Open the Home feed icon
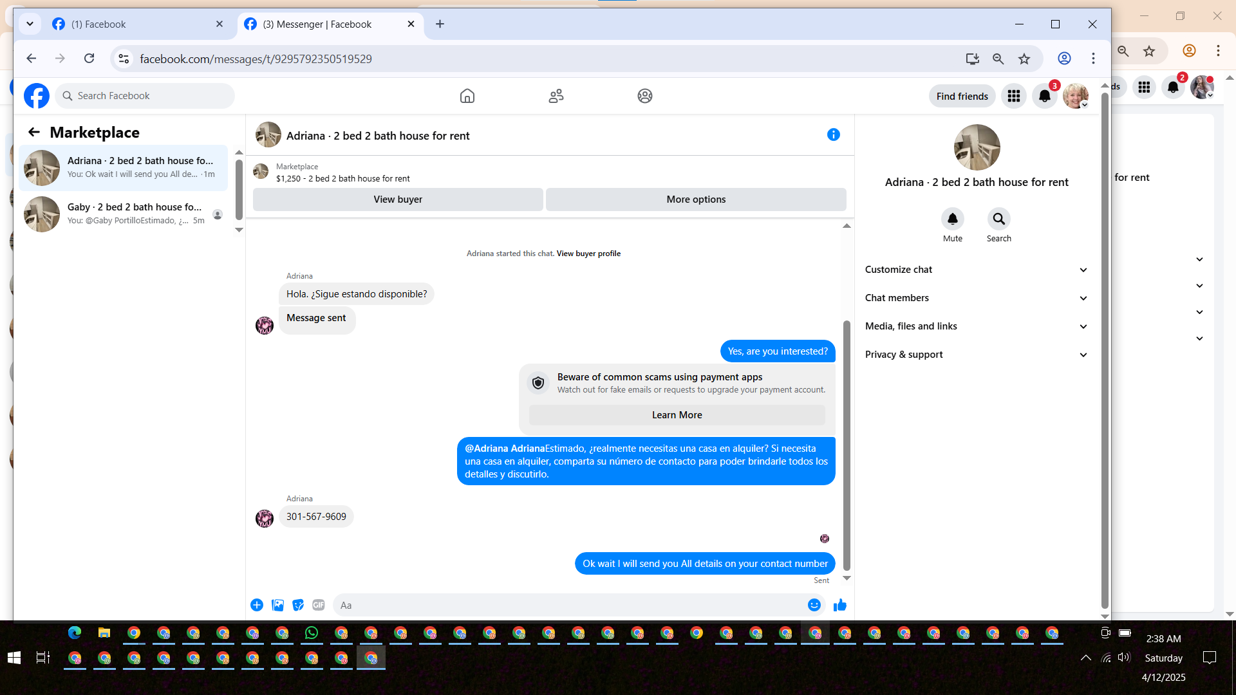The height and width of the screenshot is (695, 1236). (x=467, y=96)
